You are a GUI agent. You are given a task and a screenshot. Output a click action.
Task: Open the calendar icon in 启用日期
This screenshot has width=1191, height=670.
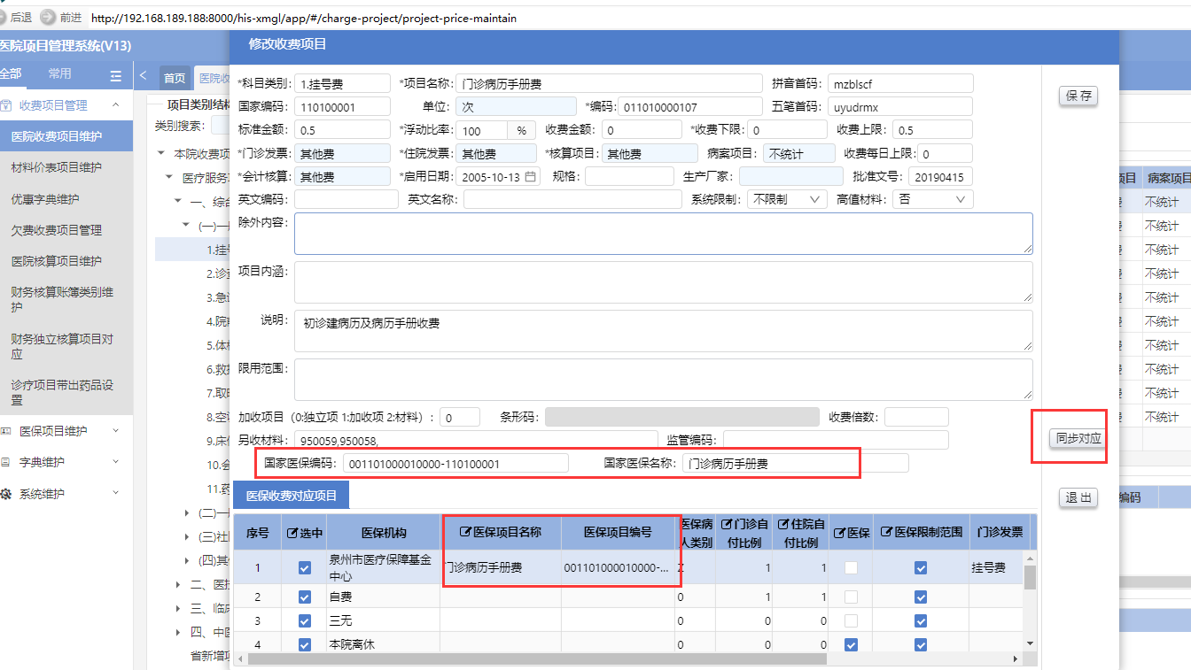click(531, 176)
